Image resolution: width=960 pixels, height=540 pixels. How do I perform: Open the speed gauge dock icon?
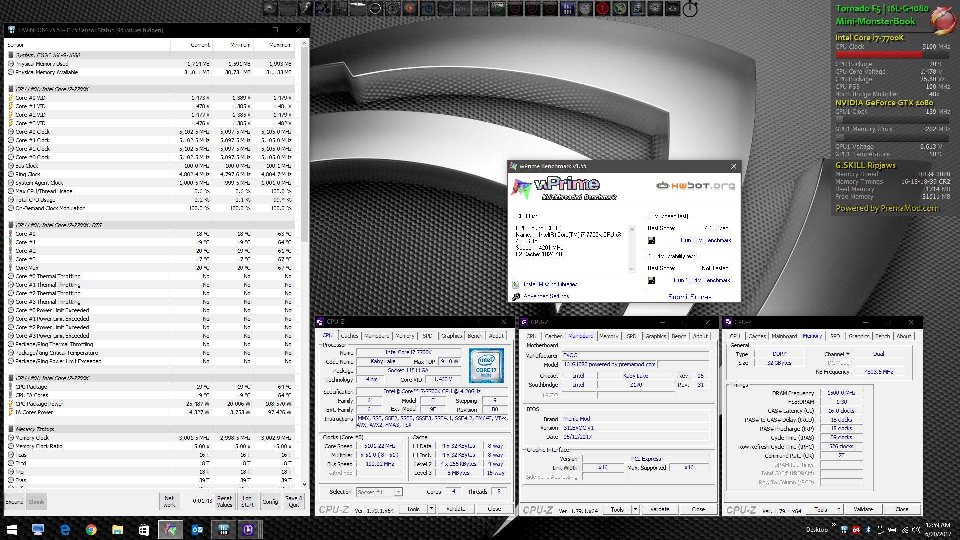pos(585,8)
